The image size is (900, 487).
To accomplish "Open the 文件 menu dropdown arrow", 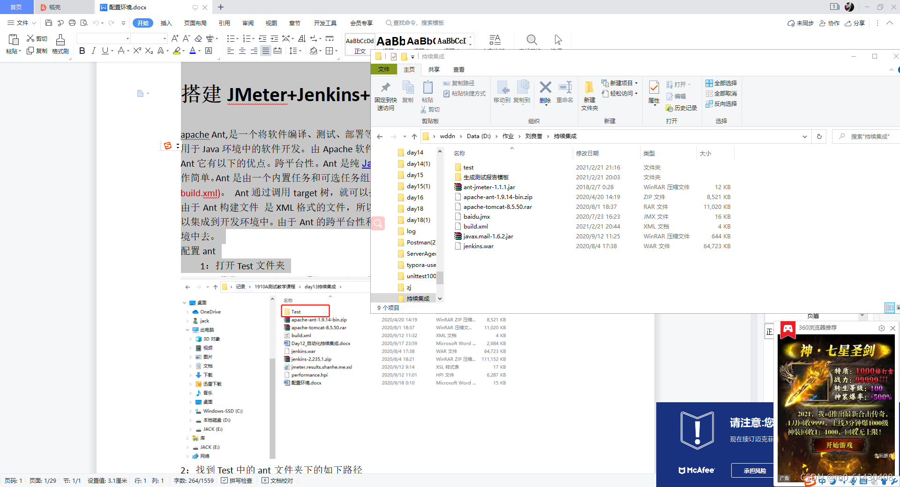I will [x=34, y=23].
